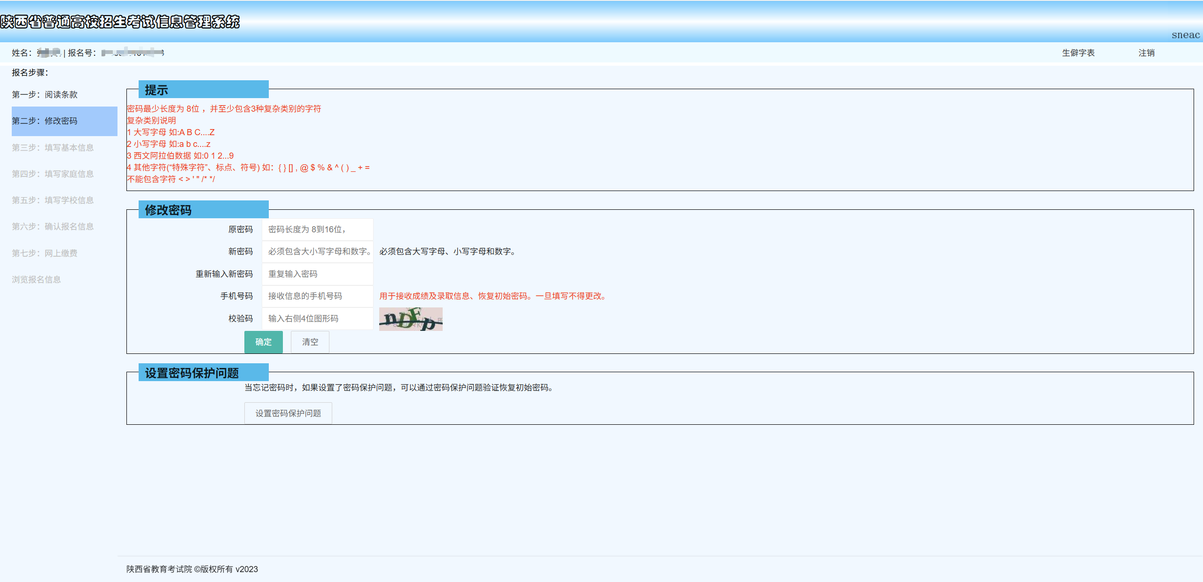Open the 生僻字表 link
The width and height of the screenshot is (1203, 582).
pyautogui.click(x=1078, y=53)
